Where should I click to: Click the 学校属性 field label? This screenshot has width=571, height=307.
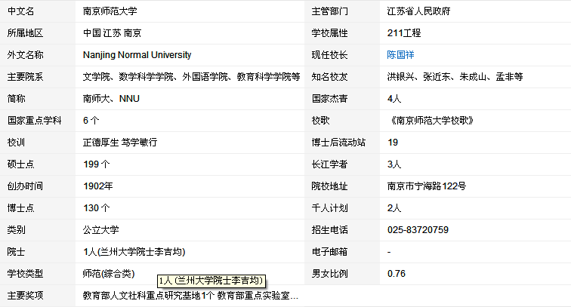[x=329, y=33]
